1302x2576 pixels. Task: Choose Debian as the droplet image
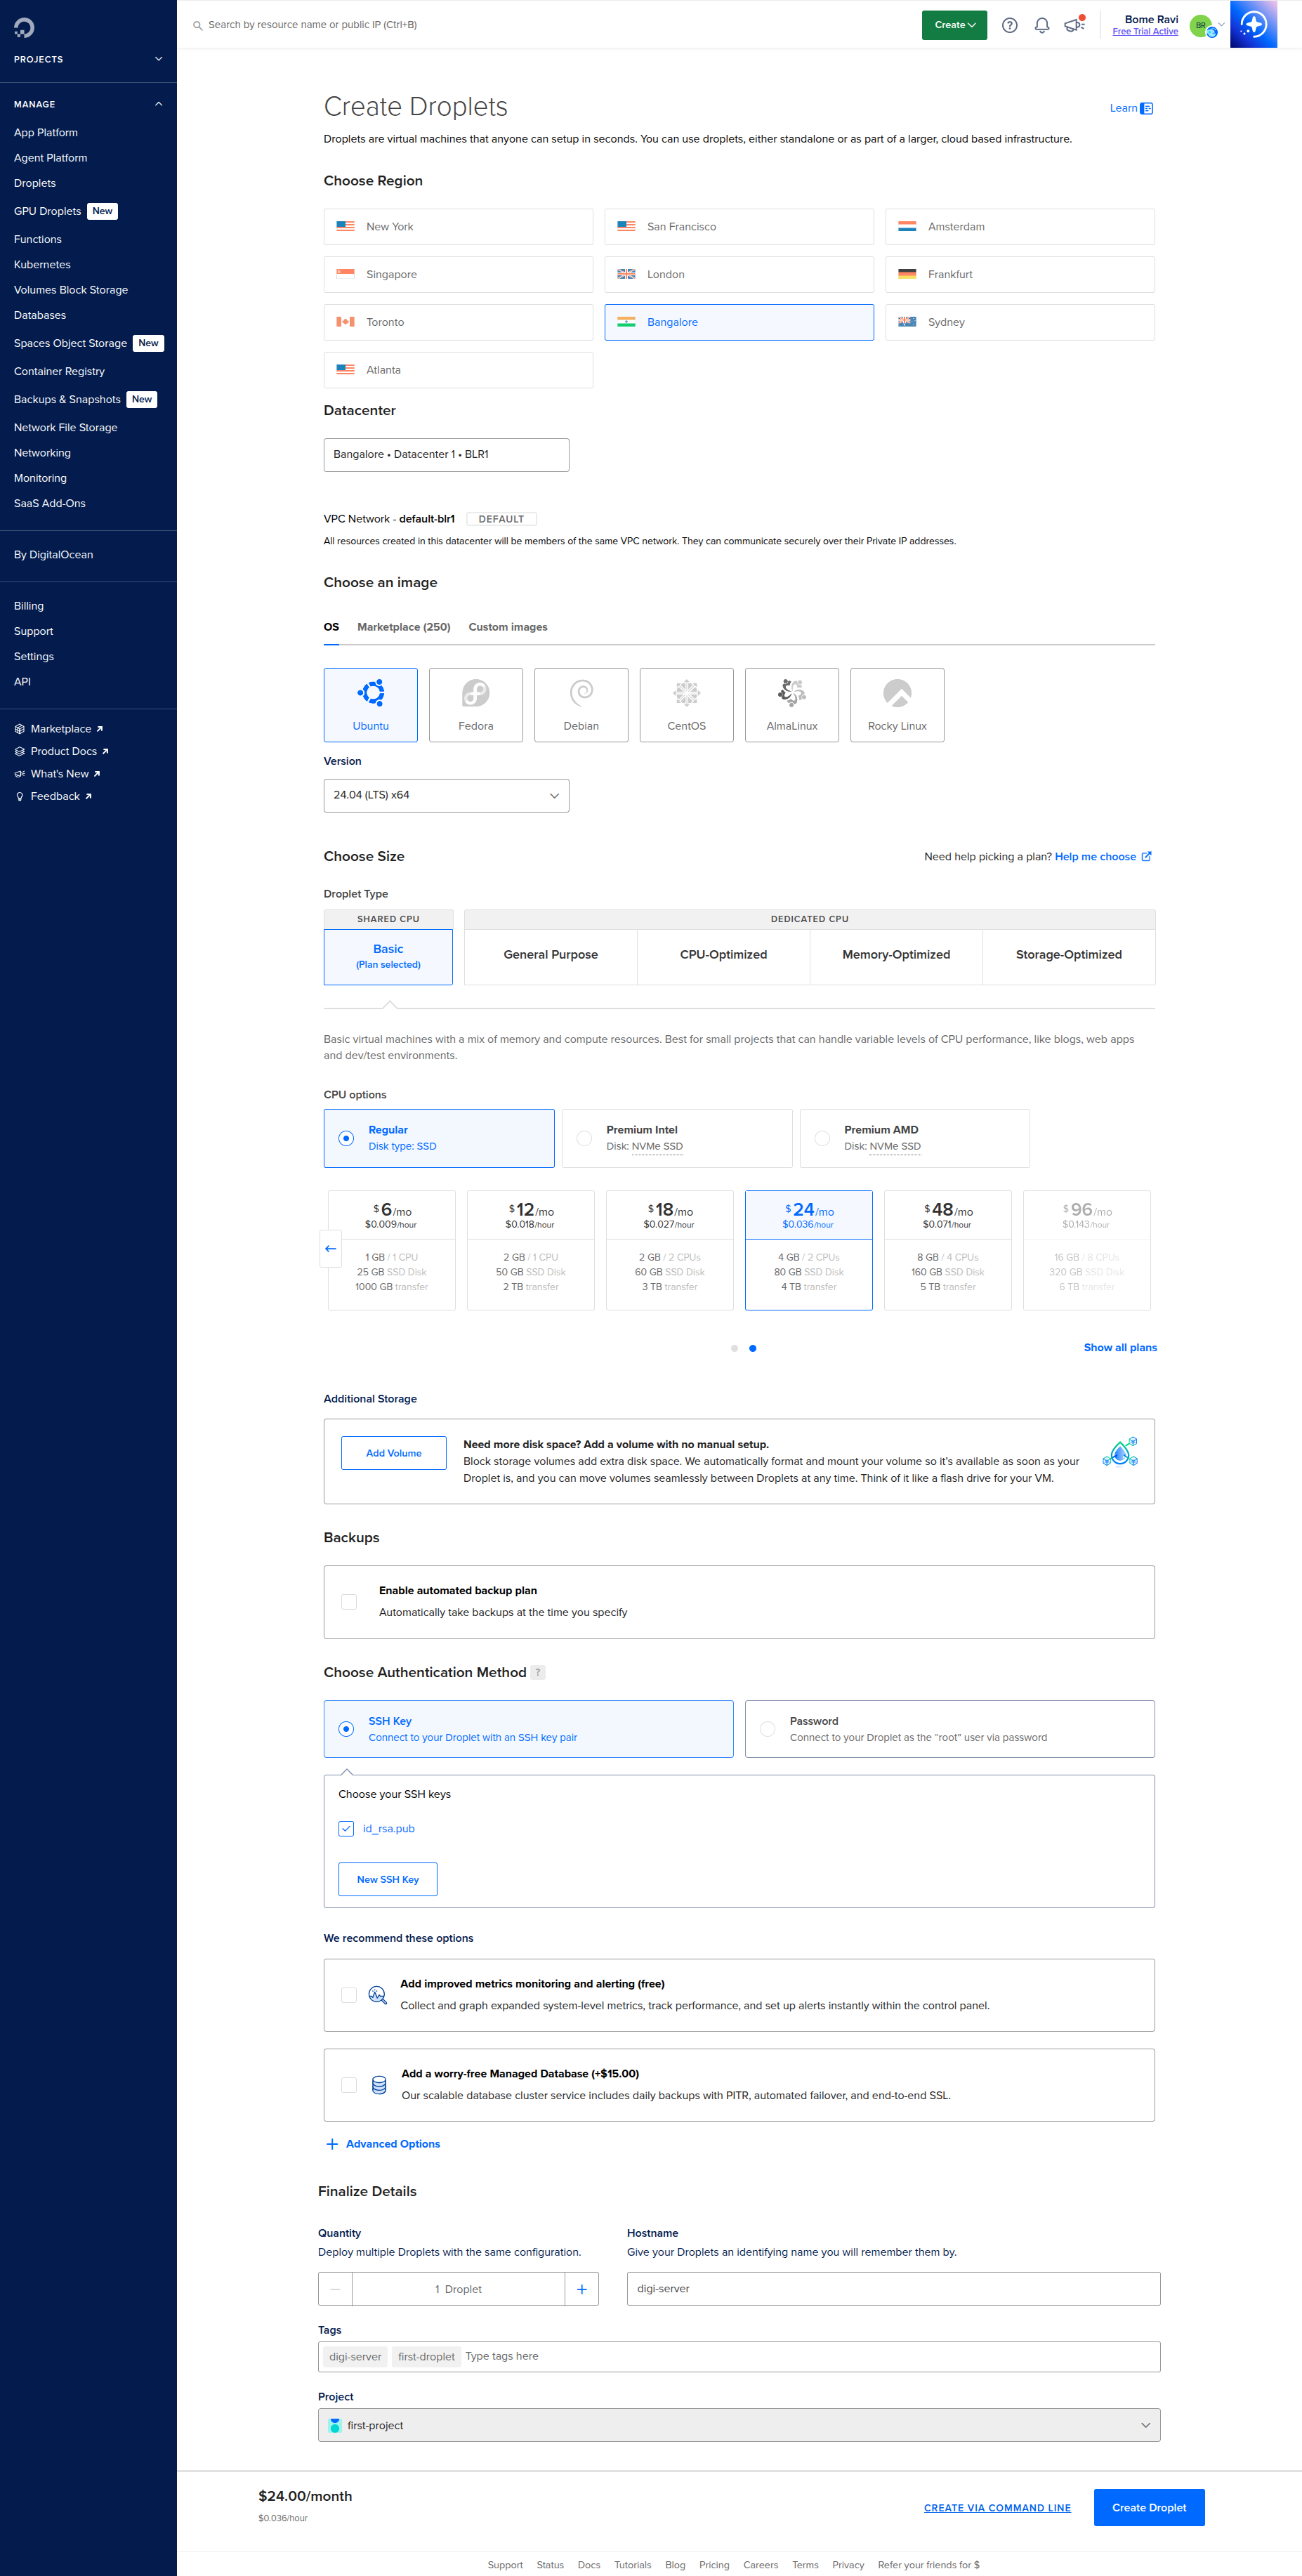(581, 704)
